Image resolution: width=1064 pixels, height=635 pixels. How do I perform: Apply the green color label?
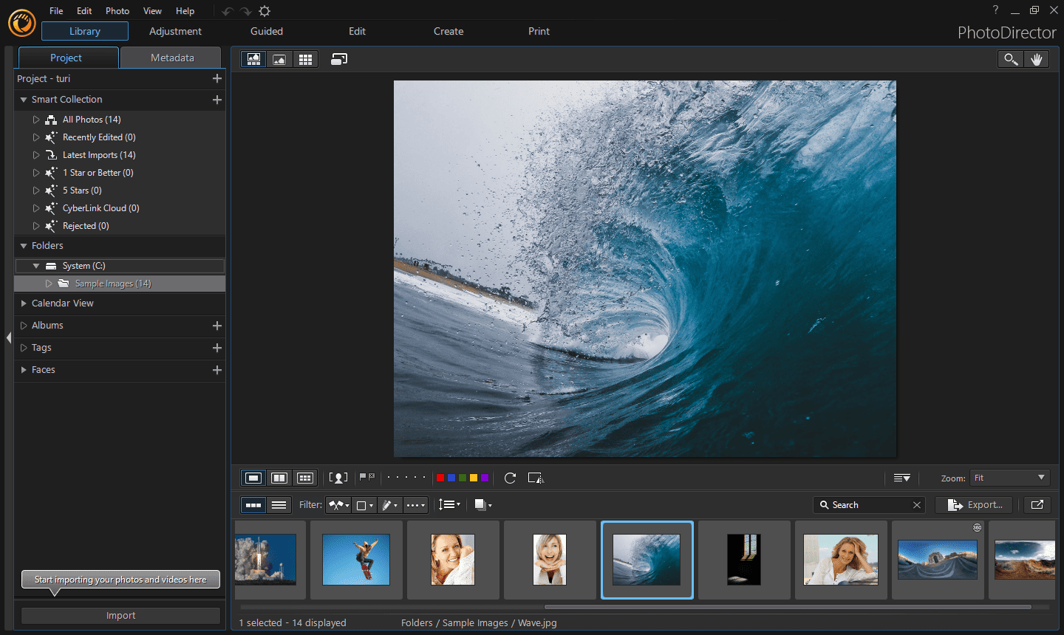pos(463,478)
